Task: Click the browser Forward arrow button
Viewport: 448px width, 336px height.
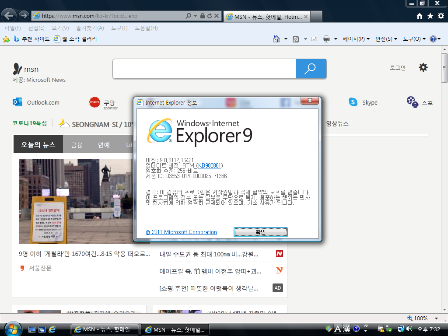Action: tap(24, 15)
